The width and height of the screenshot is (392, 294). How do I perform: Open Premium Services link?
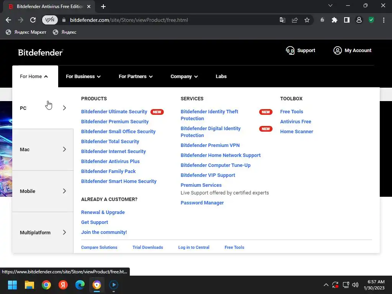pos(201,185)
